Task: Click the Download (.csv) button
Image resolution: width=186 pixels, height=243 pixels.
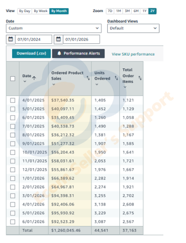Action: (31, 54)
